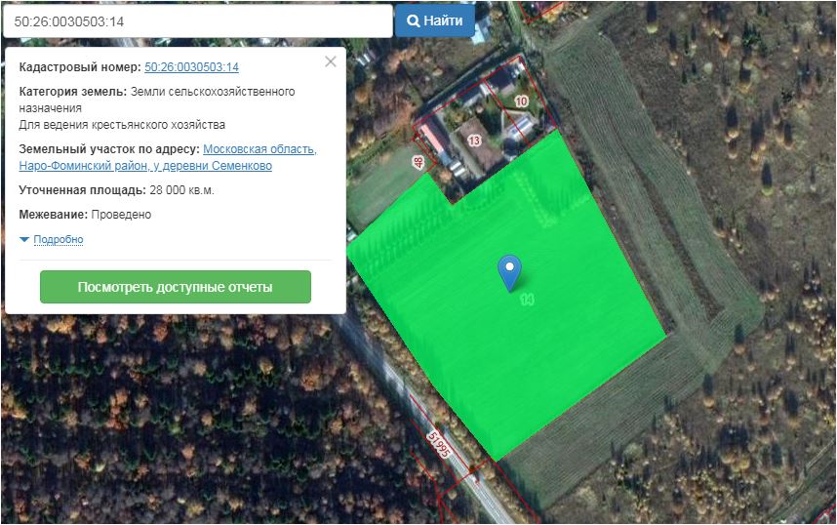Click the Категория земель label
The image size is (837, 525).
[72, 92]
